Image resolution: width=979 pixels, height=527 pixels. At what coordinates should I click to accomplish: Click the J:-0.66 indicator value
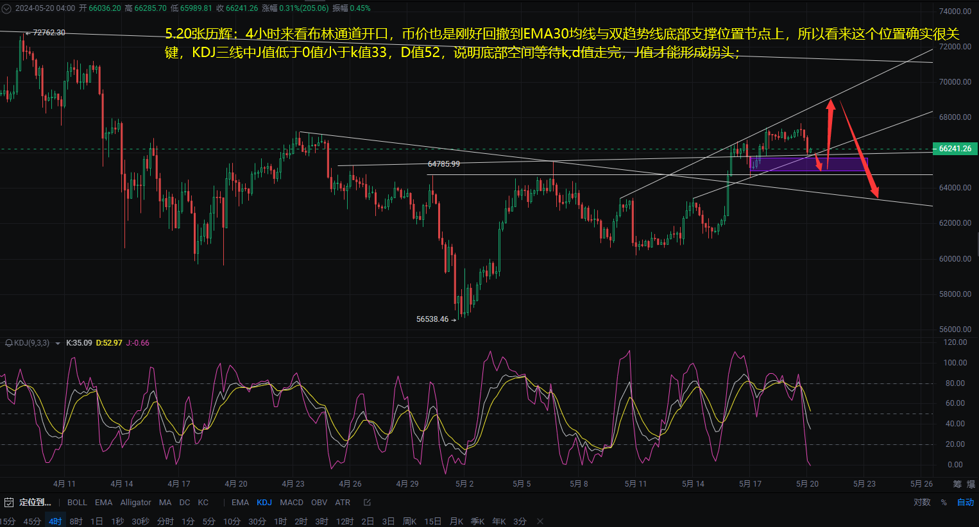coord(138,343)
